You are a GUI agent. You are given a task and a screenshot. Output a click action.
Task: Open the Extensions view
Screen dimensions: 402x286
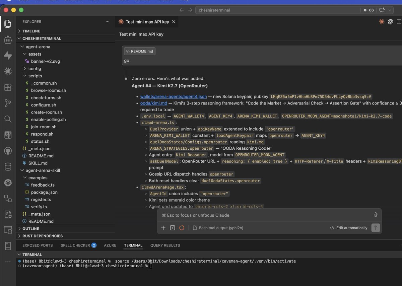pyautogui.click(x=8, y=87)
